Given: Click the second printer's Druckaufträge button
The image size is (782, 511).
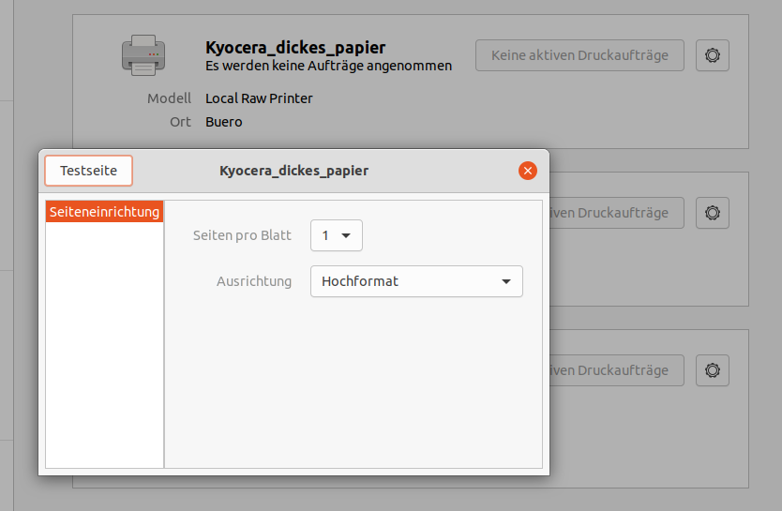Looking at the screenshot, I should click(x=616, y=213).
